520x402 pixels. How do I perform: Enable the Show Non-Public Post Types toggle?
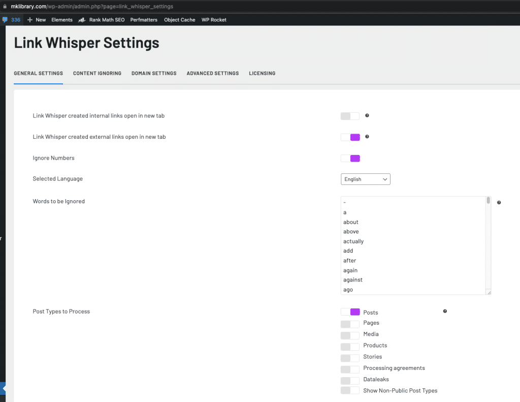[350, 390]
